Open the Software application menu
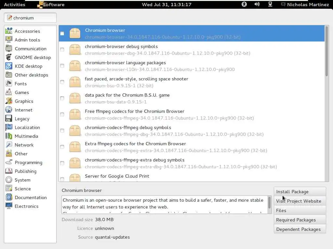Viewport: 333px width, 249px height. click(51, 5)
